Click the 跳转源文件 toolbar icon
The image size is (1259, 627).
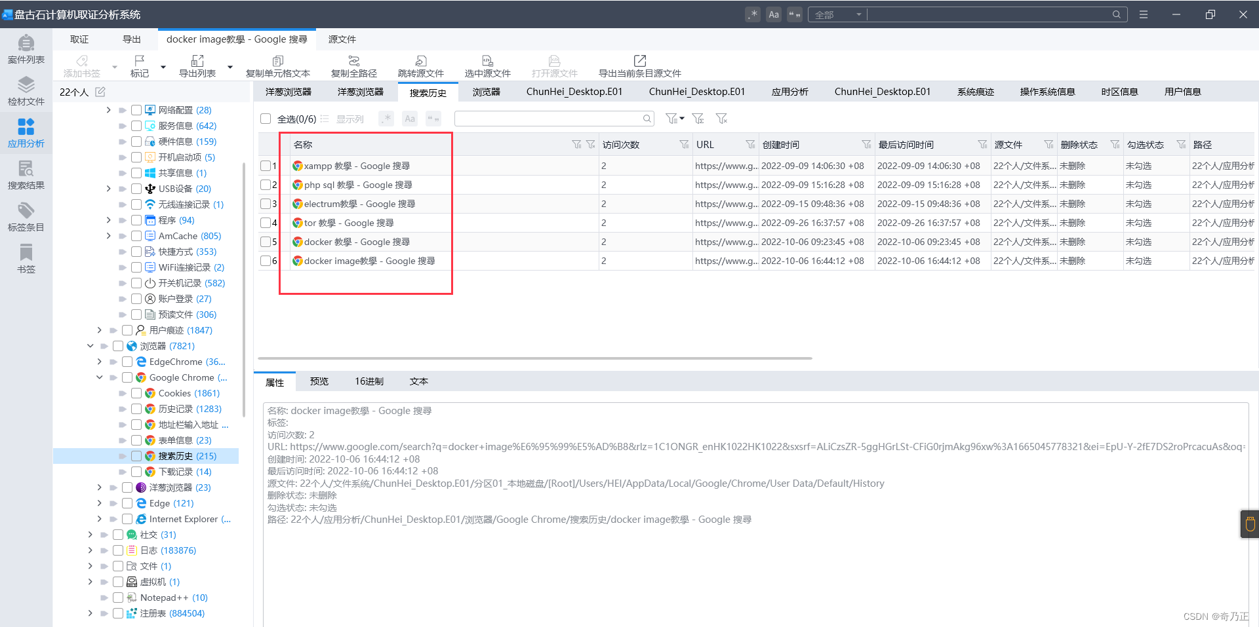pos(421,60)
